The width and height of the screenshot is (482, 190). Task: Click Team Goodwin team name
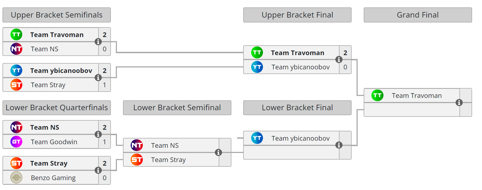pos(54,142)
